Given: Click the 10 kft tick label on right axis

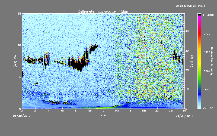Looking at the screenshot, I should tap(187, 89).
